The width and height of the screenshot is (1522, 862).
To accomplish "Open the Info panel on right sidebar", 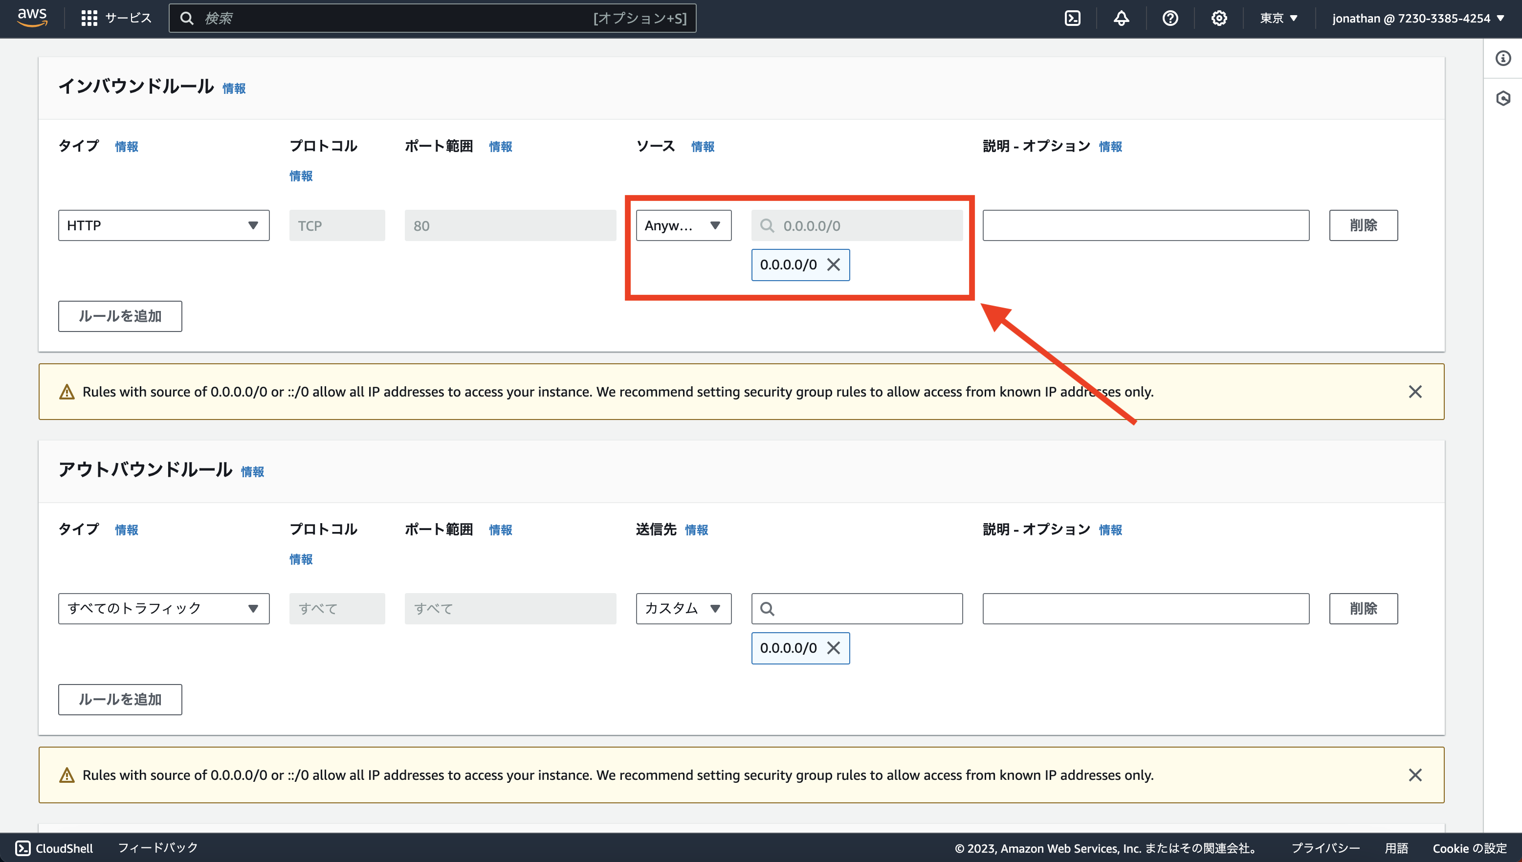I will (x=1503, y=58).
